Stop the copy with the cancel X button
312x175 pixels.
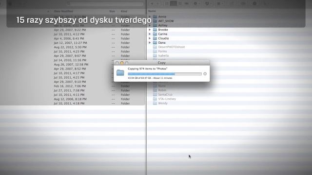[205, 74]
